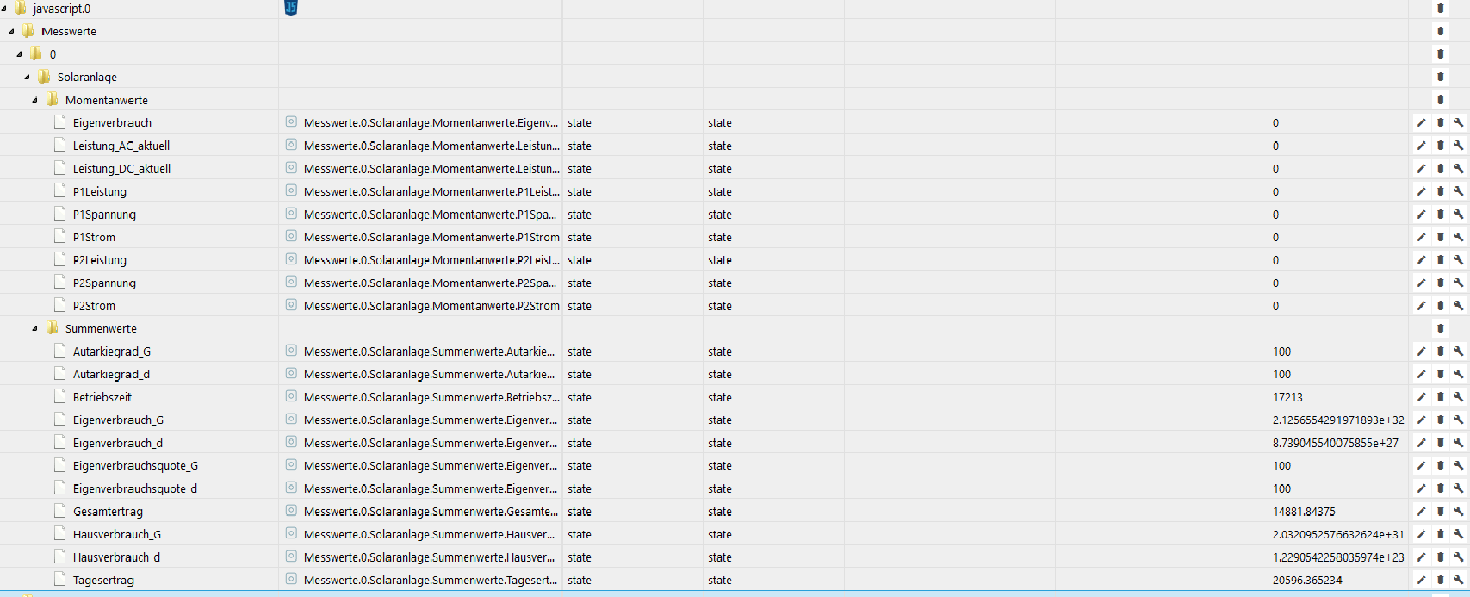Delete the Momentanwerte folder

click(1440, 100)
